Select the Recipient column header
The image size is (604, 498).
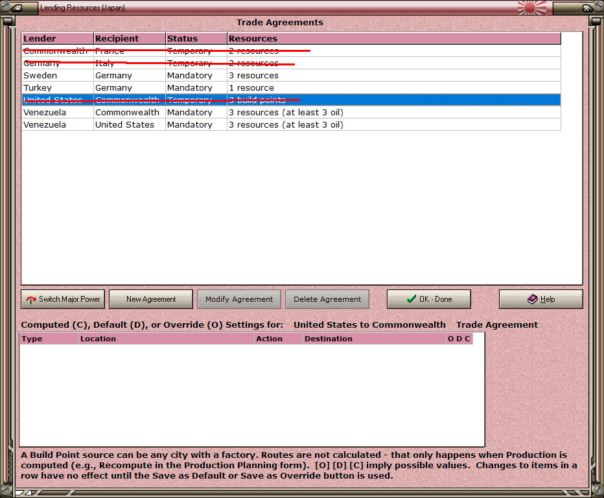[130, 38]
